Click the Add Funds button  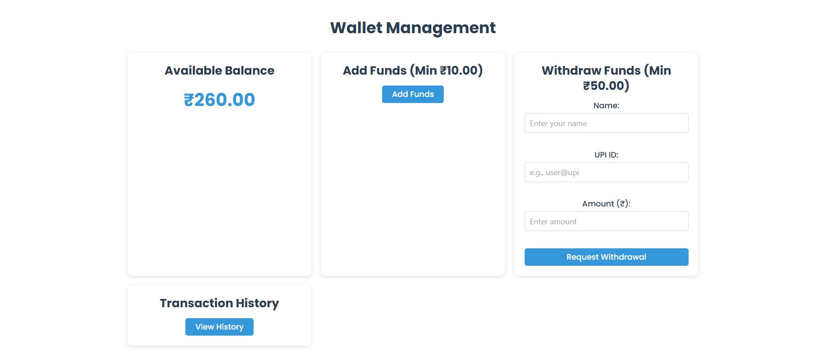[x=413, y=94]
